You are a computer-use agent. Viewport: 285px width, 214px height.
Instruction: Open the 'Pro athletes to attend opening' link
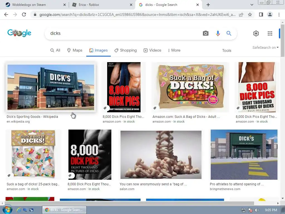click(237, 184)
